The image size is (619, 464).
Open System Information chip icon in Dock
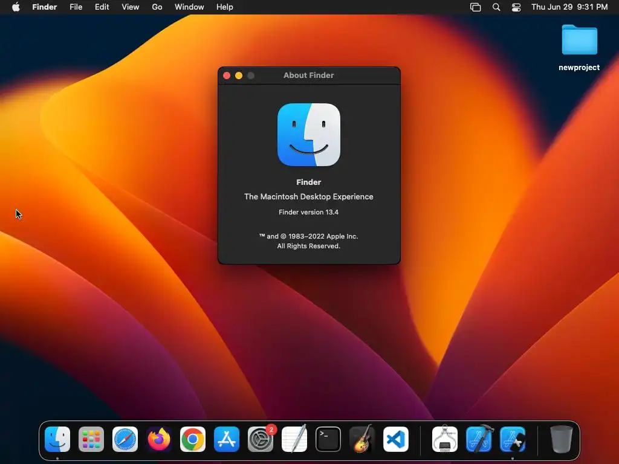445,439
